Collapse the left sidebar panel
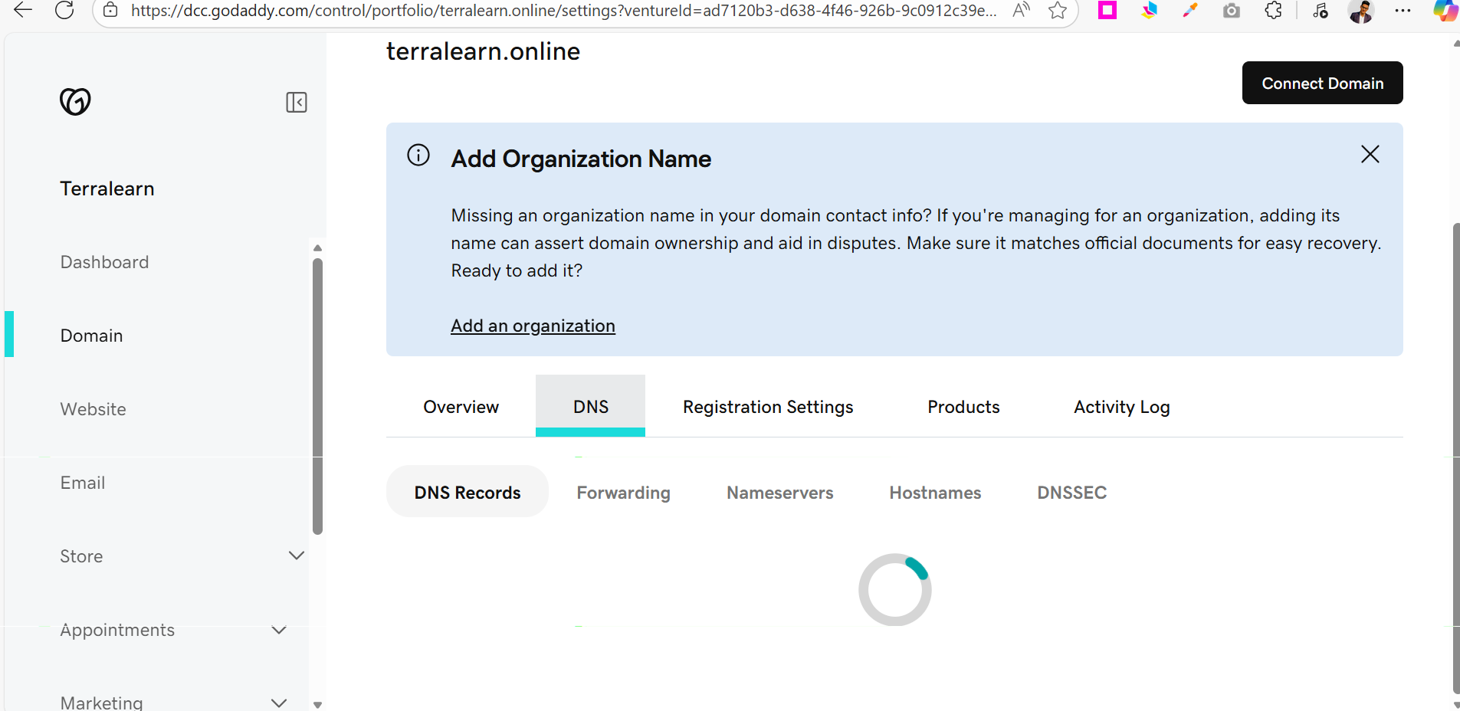 pos(296,101)
